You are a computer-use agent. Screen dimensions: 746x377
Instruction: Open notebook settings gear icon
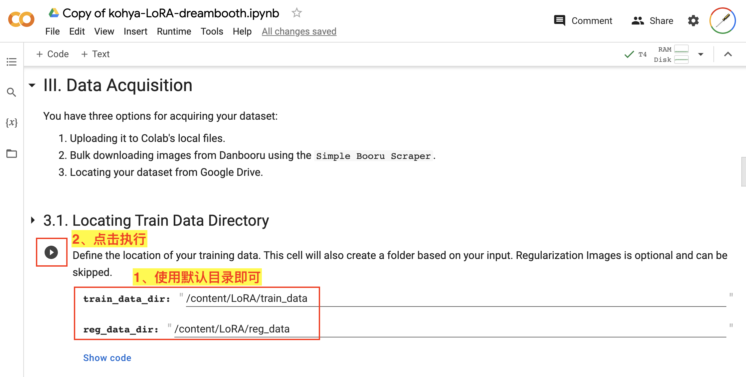point(693,21)
